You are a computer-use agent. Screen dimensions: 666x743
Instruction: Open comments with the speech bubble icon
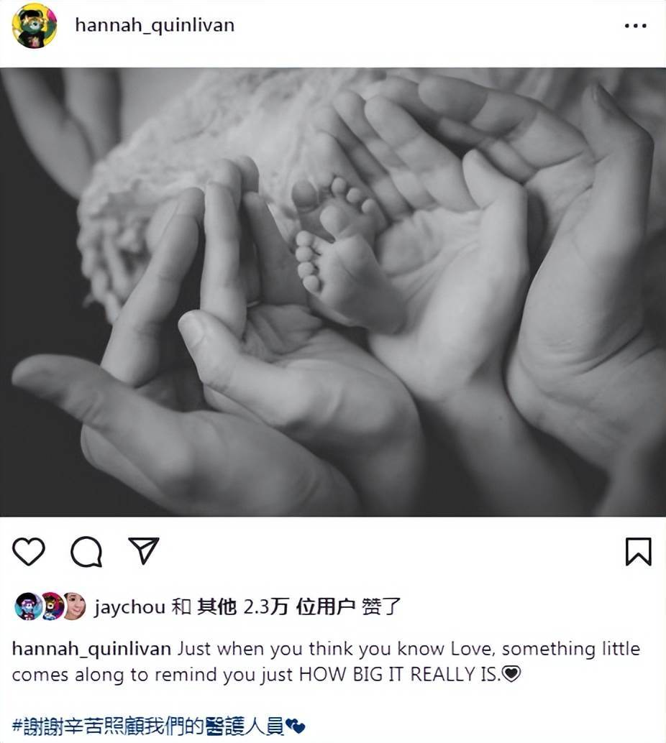[x=86, y=552]
